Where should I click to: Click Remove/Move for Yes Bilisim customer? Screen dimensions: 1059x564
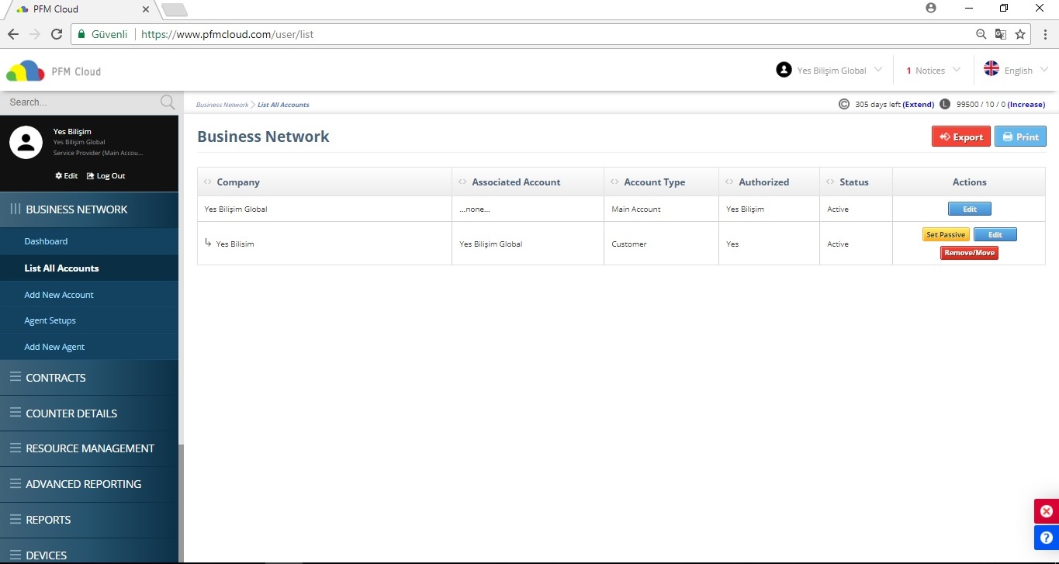pos(969,253)
